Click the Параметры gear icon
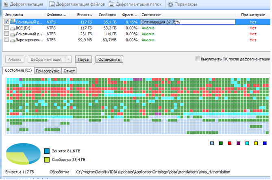Viewport: 272px width, 180px height. pyautogui.click(x=170, y=4)
